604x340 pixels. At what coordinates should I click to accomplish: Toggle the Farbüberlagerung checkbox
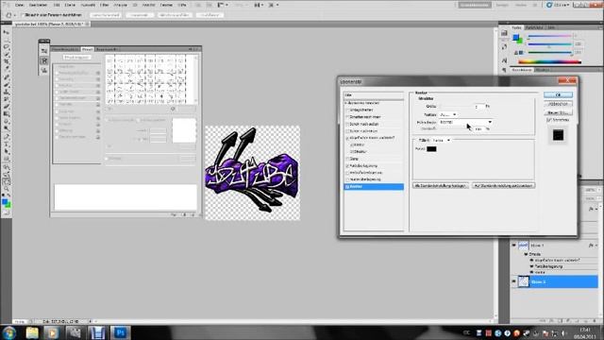point(347,166)
